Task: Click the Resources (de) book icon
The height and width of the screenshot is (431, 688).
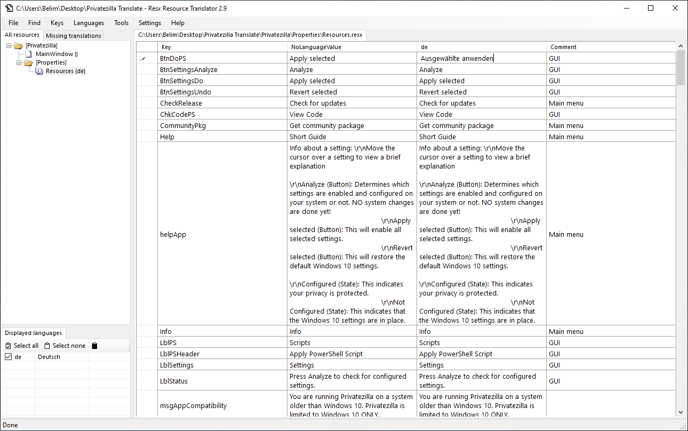Action: click(39, 71)
